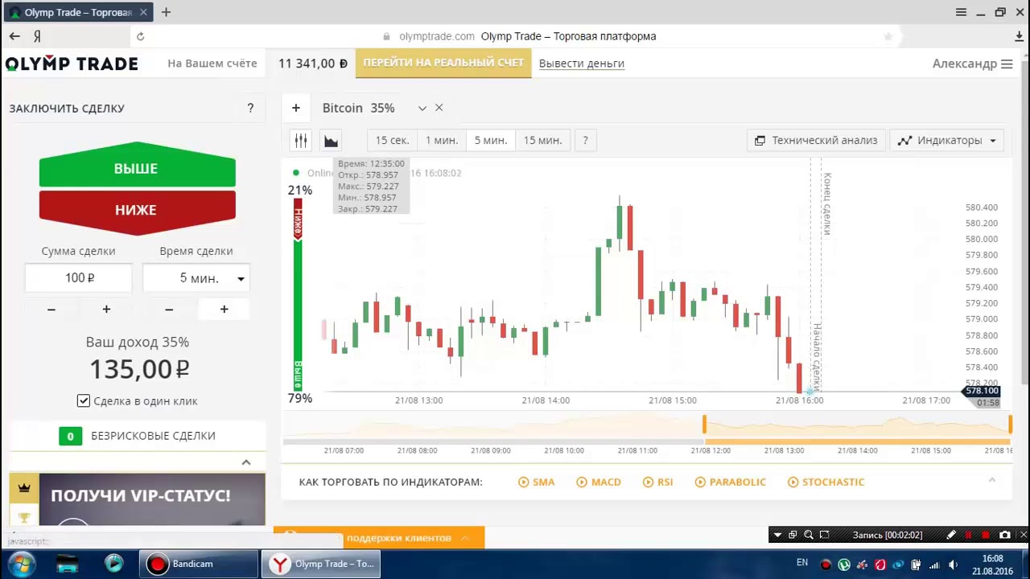The width and height of the screenshot is (1030, 579).
Task: Click Bandicam window mode icon
Action: pos(793,535)
